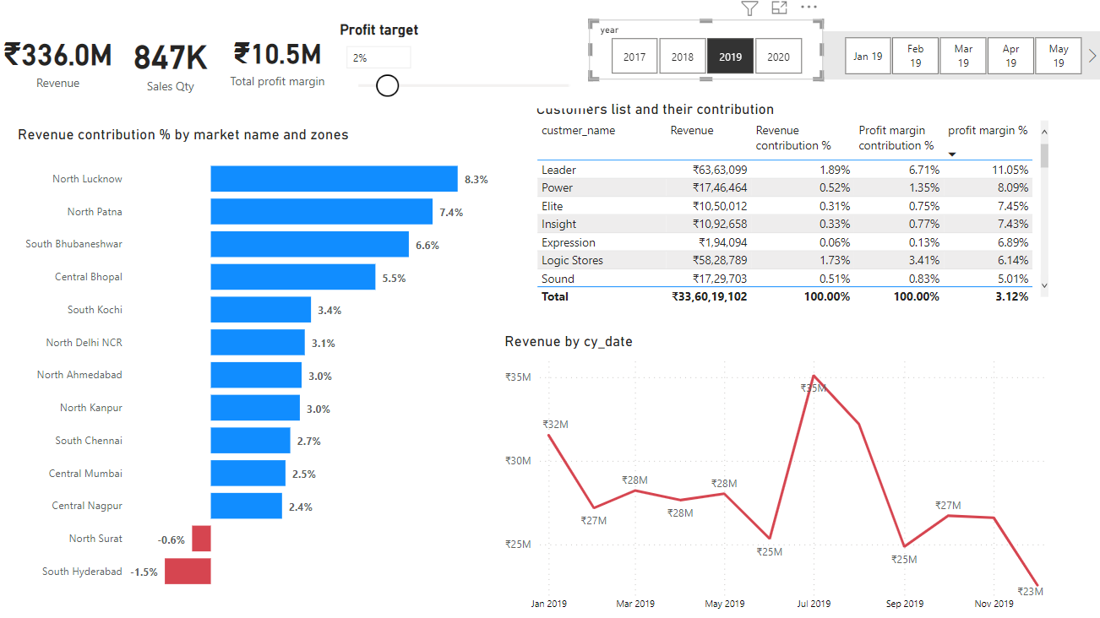This screenshot has height=618, width=1100.
Task: Select year 2017 in slicer
Action: coord(634,57)
